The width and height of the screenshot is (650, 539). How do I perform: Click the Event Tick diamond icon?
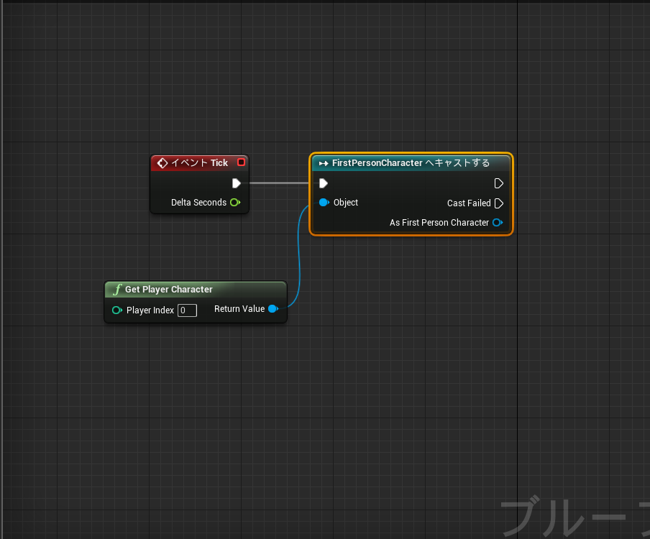pyautogui.click(x=162, y=163)
